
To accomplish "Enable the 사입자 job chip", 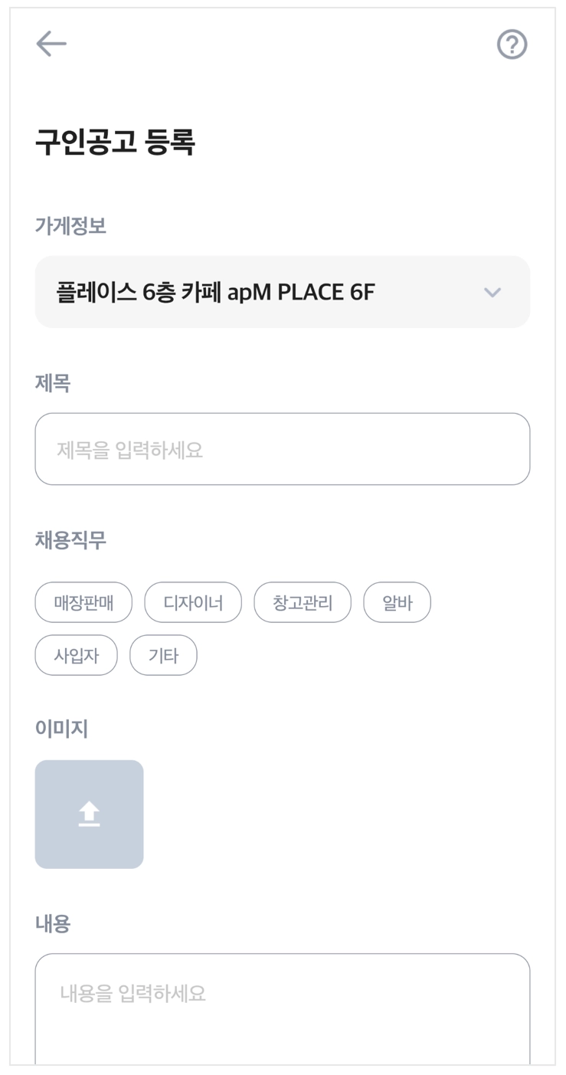I will (x=77, y=655).
